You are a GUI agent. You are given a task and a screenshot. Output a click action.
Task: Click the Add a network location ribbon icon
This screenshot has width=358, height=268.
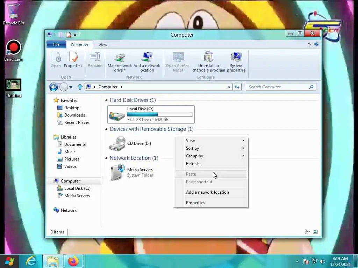point(146,57)
